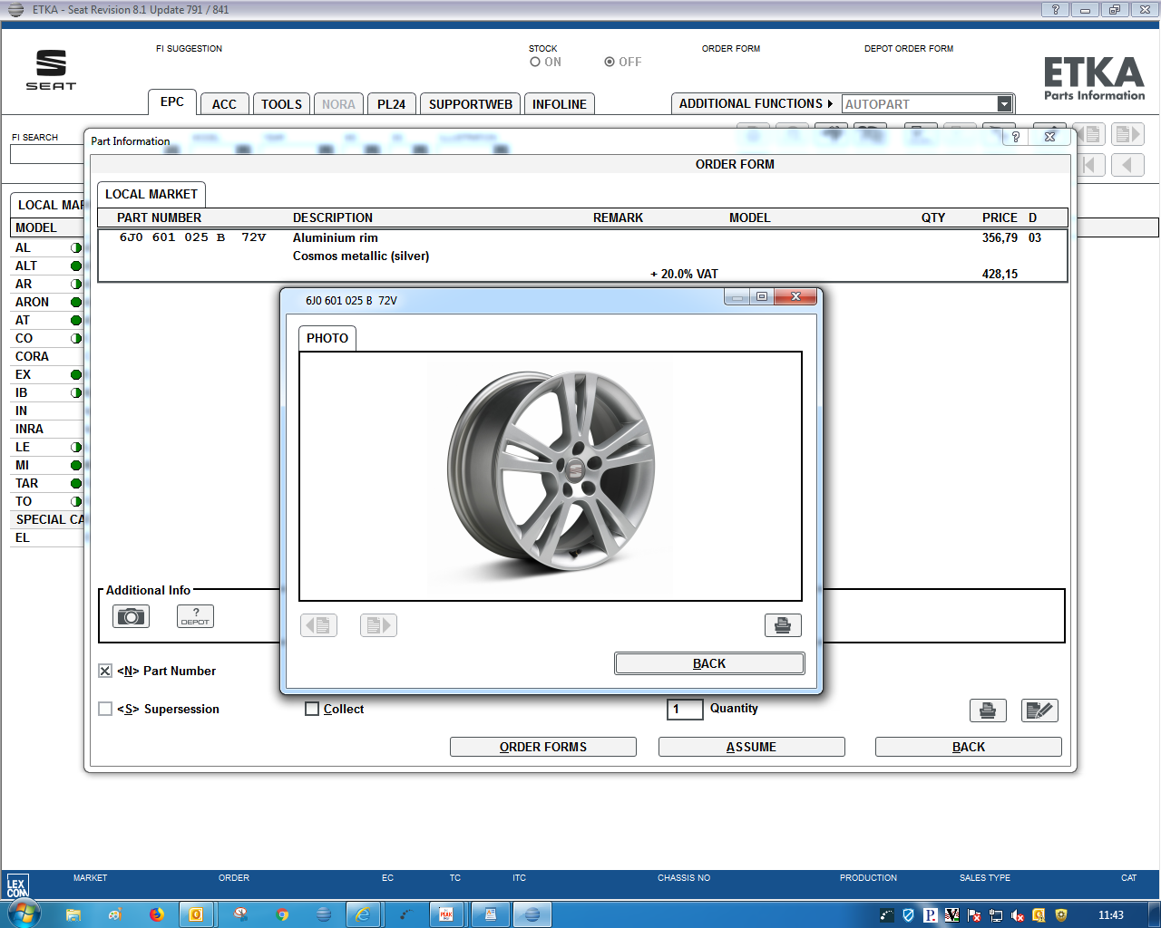Screen dimensions: 1161x928
Task: Select the EL row under special catalogue
Action: tap(47, 537)
